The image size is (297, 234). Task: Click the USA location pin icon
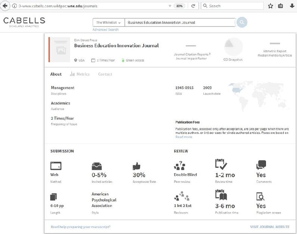click(x=75, y=60)
